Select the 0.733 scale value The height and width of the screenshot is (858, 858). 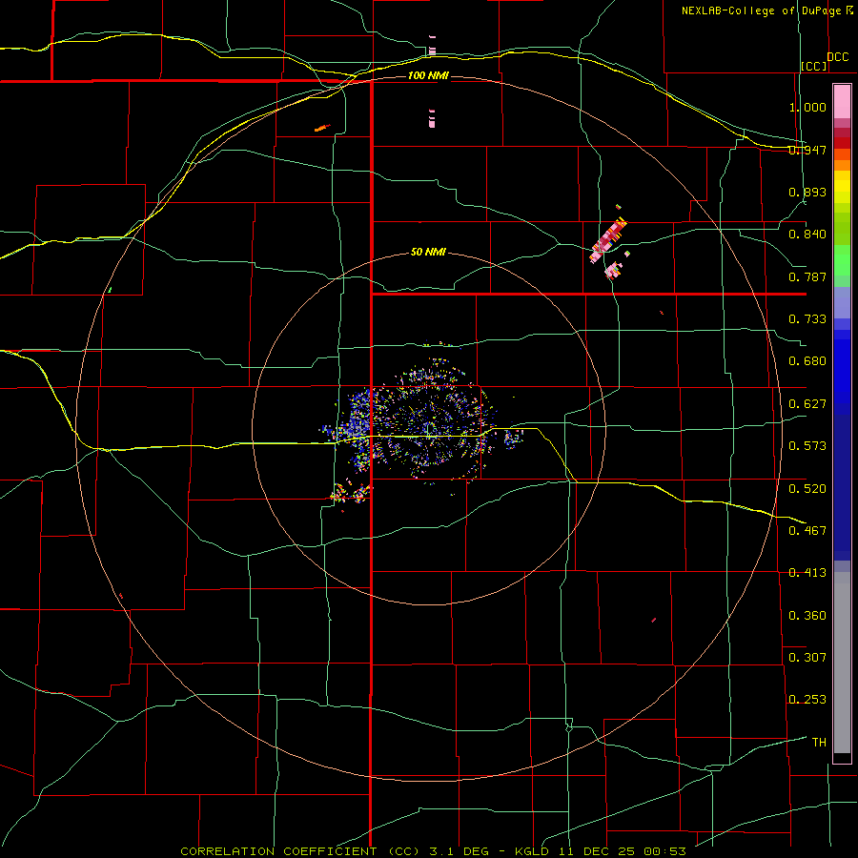point(807,319)
